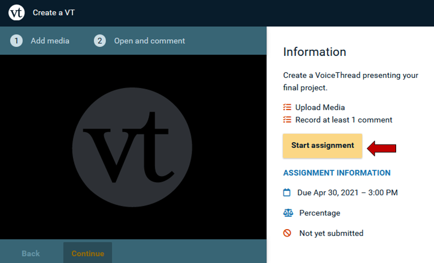Click the ASSIGNMENT INFORMATION heading
Viewport: 434px width, 263px height.
pos(337,173)
